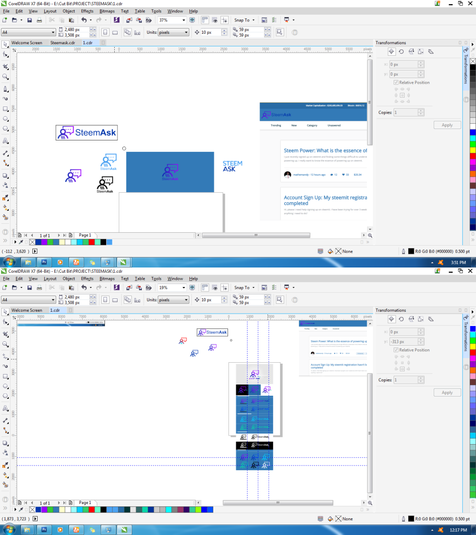476x535 pixels.
Task: Select the Zoom tool in top window
Action: click(x=5, y=77)
